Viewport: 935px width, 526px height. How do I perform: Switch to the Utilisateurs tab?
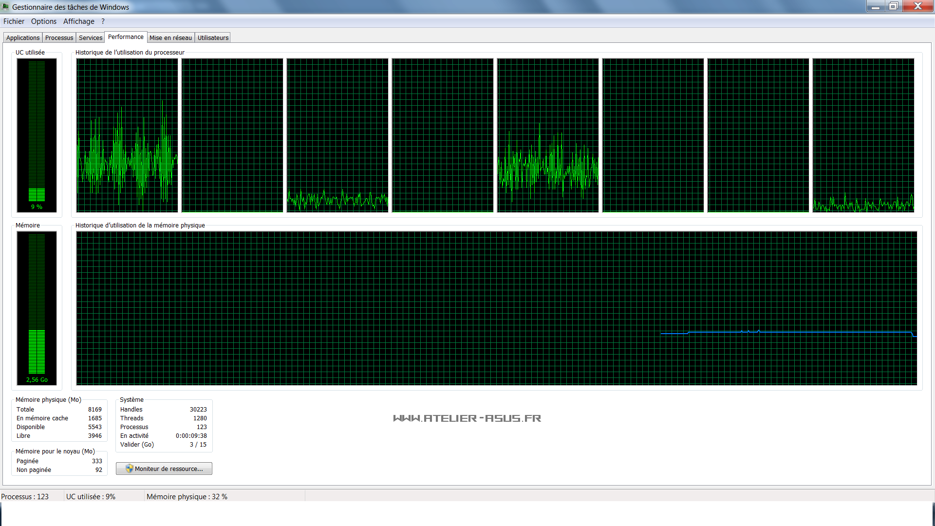[x=213, y=38]
